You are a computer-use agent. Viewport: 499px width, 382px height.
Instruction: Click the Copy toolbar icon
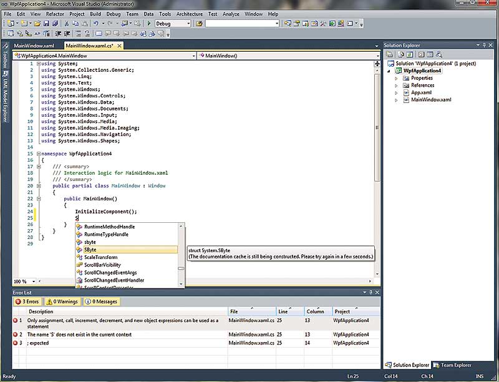pyautogui.click(x=75, y=24)
